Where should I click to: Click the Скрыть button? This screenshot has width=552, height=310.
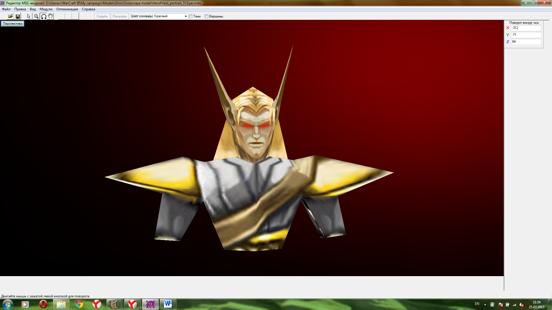click(x=102, y=16)
